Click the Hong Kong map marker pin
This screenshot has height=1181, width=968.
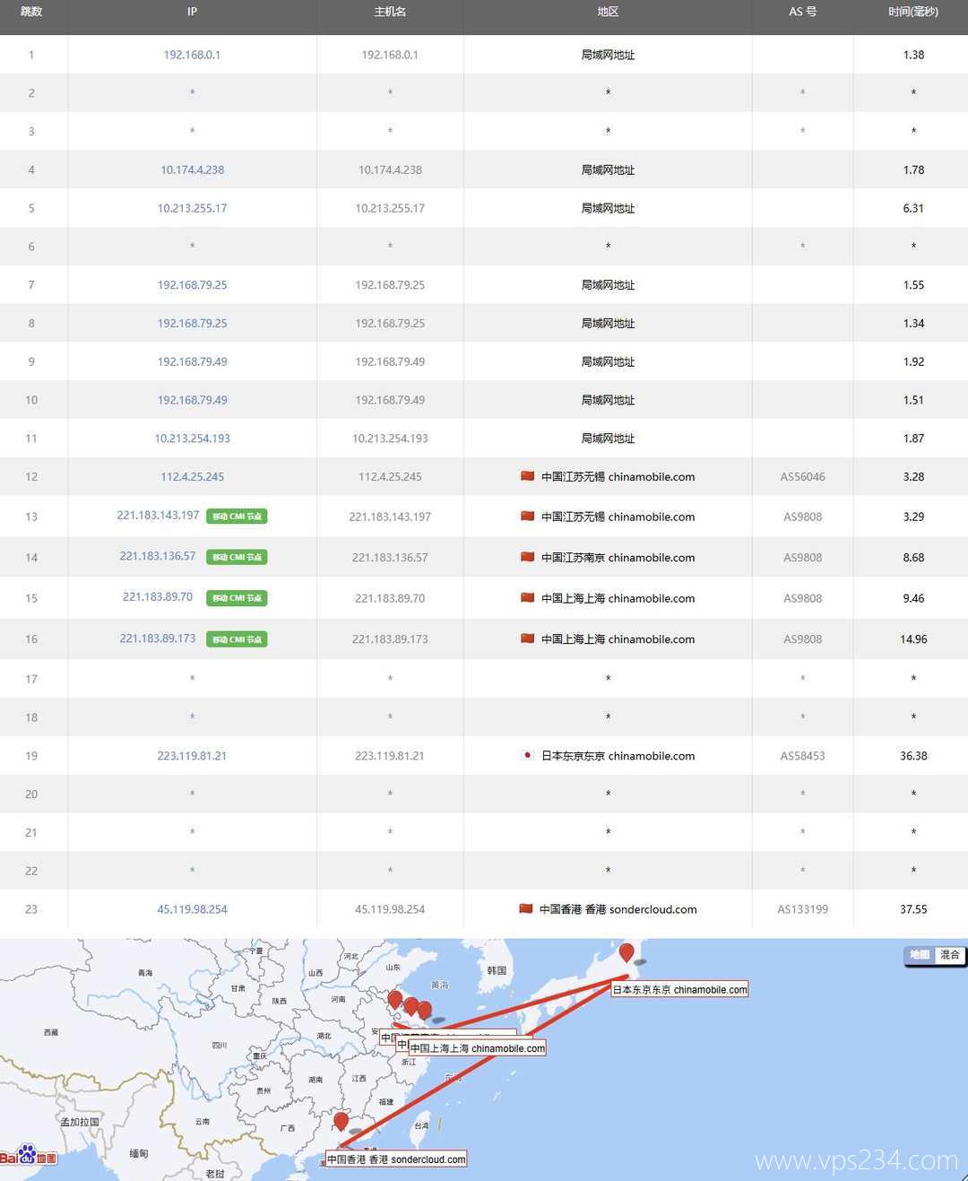click(341, 1121)
